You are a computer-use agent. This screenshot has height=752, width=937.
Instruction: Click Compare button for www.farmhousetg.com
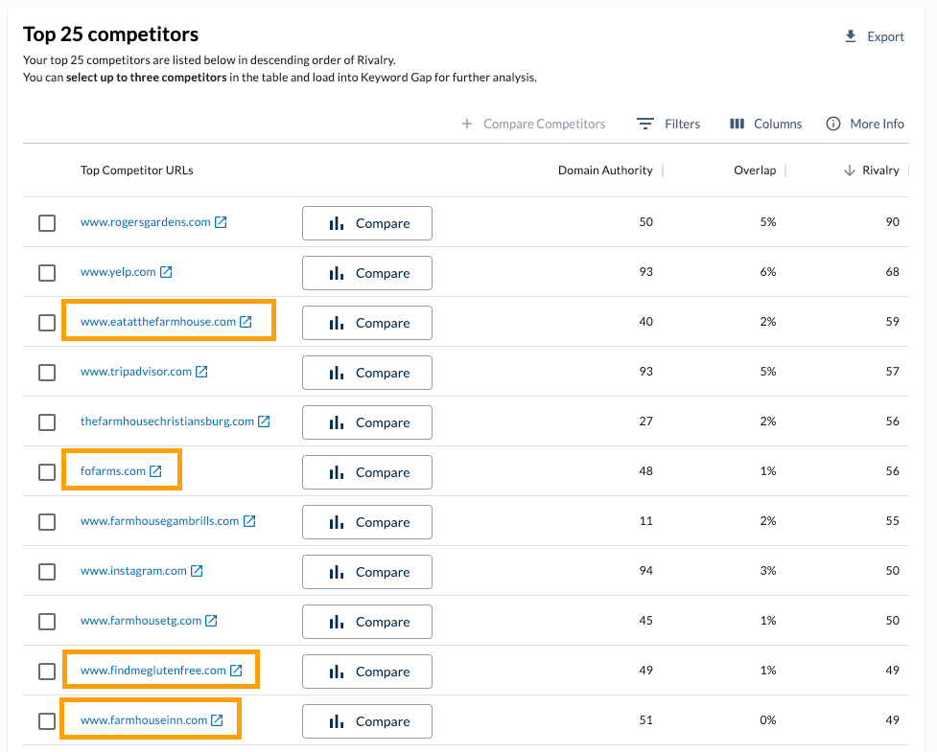[x=367, y=621]
